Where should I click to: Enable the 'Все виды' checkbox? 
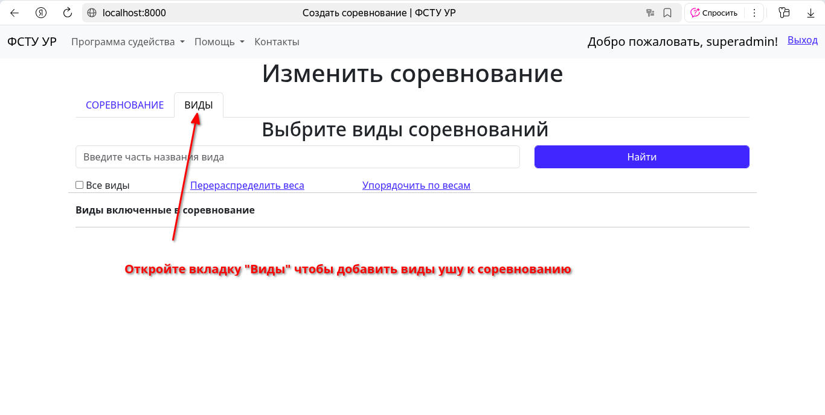pyautogui.click(x=79, y=185)
